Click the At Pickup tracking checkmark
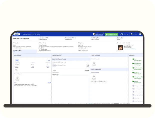This screenshot has height=118, width=155. click(133, 72)
